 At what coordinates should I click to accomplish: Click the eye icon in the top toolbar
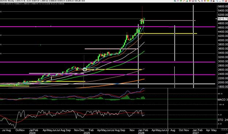[x=175, y=1]
